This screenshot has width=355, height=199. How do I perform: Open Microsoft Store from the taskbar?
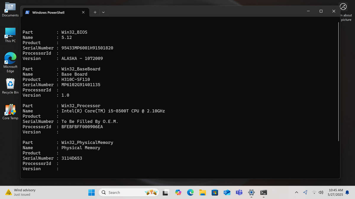click(x=215, y=193)
